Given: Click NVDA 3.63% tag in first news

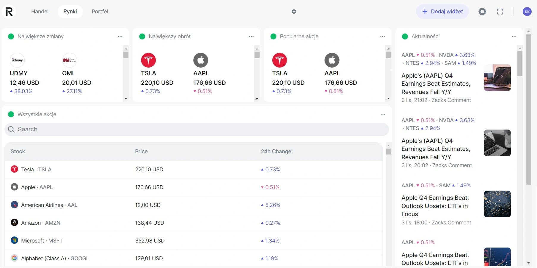Looking at the screenshot, I should [x=457, y=55].
